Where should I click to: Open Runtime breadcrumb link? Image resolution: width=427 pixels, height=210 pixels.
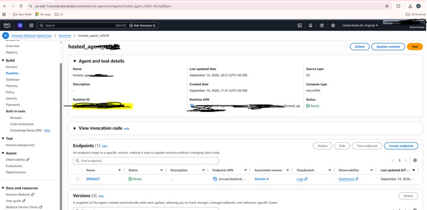[65, 36]
